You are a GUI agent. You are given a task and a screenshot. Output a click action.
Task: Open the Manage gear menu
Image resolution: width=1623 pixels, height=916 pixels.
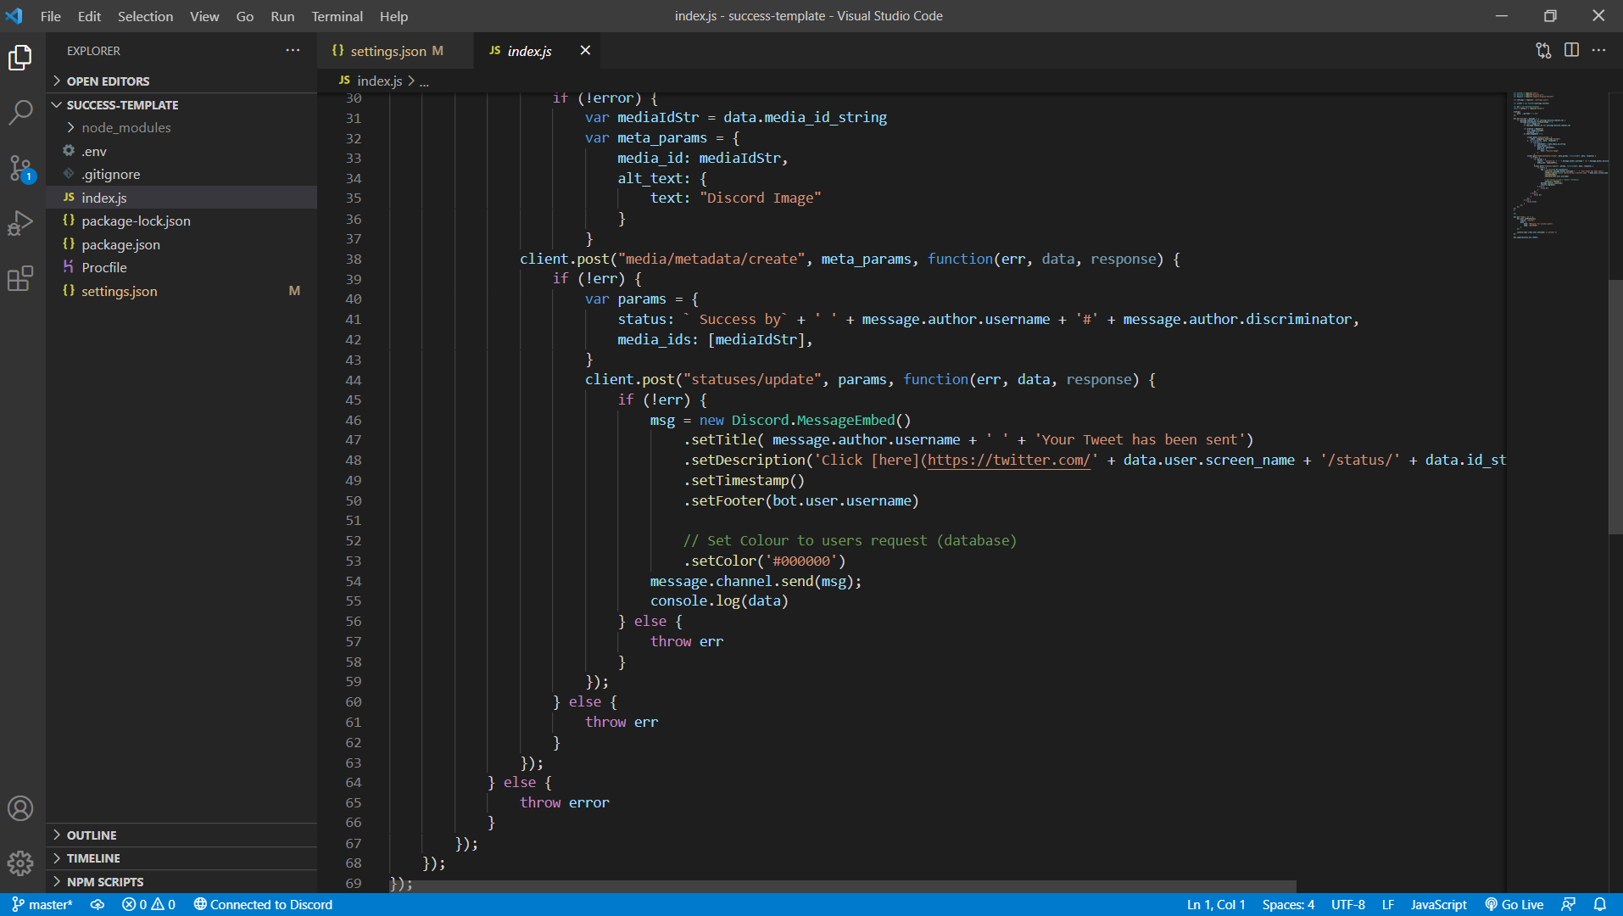(20, 863)
